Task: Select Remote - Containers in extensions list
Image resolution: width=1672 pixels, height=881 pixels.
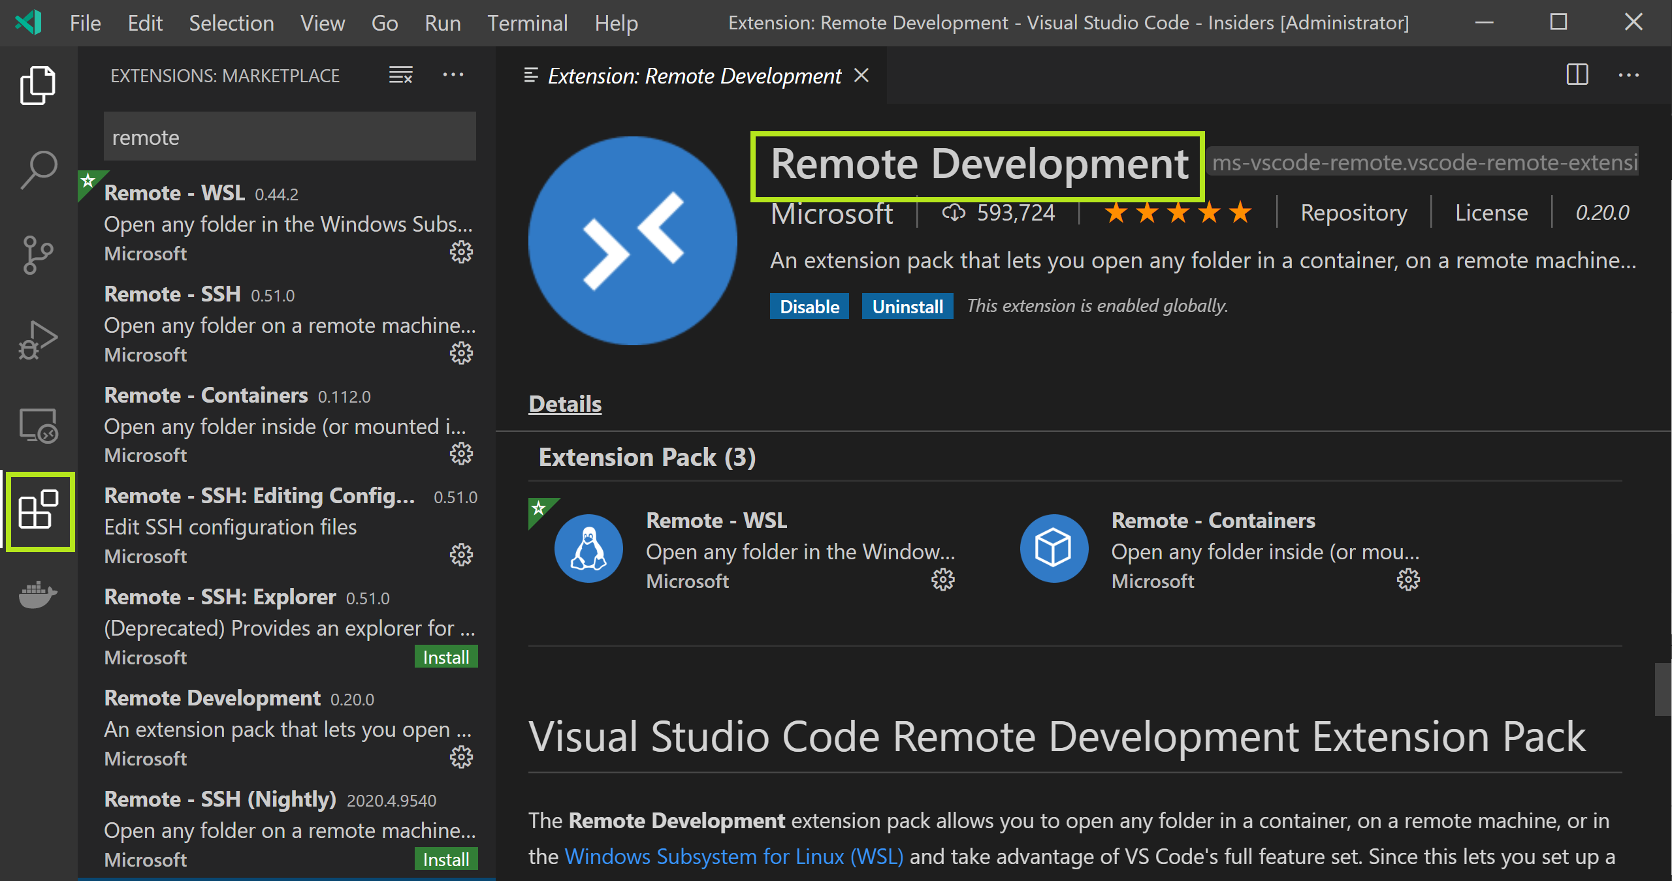Action: (x=287, y=425)
